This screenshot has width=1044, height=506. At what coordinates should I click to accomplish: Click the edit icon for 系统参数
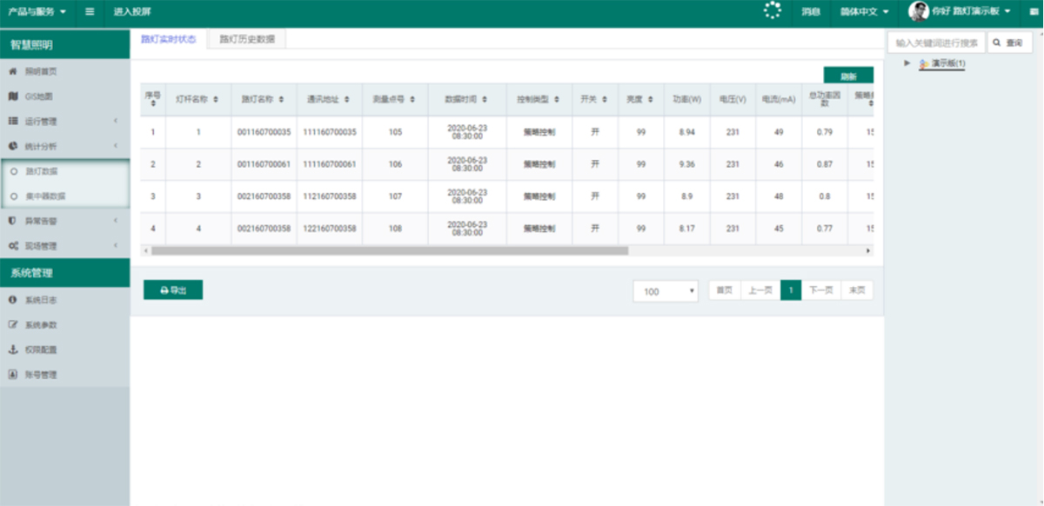(x=13, y=325)
